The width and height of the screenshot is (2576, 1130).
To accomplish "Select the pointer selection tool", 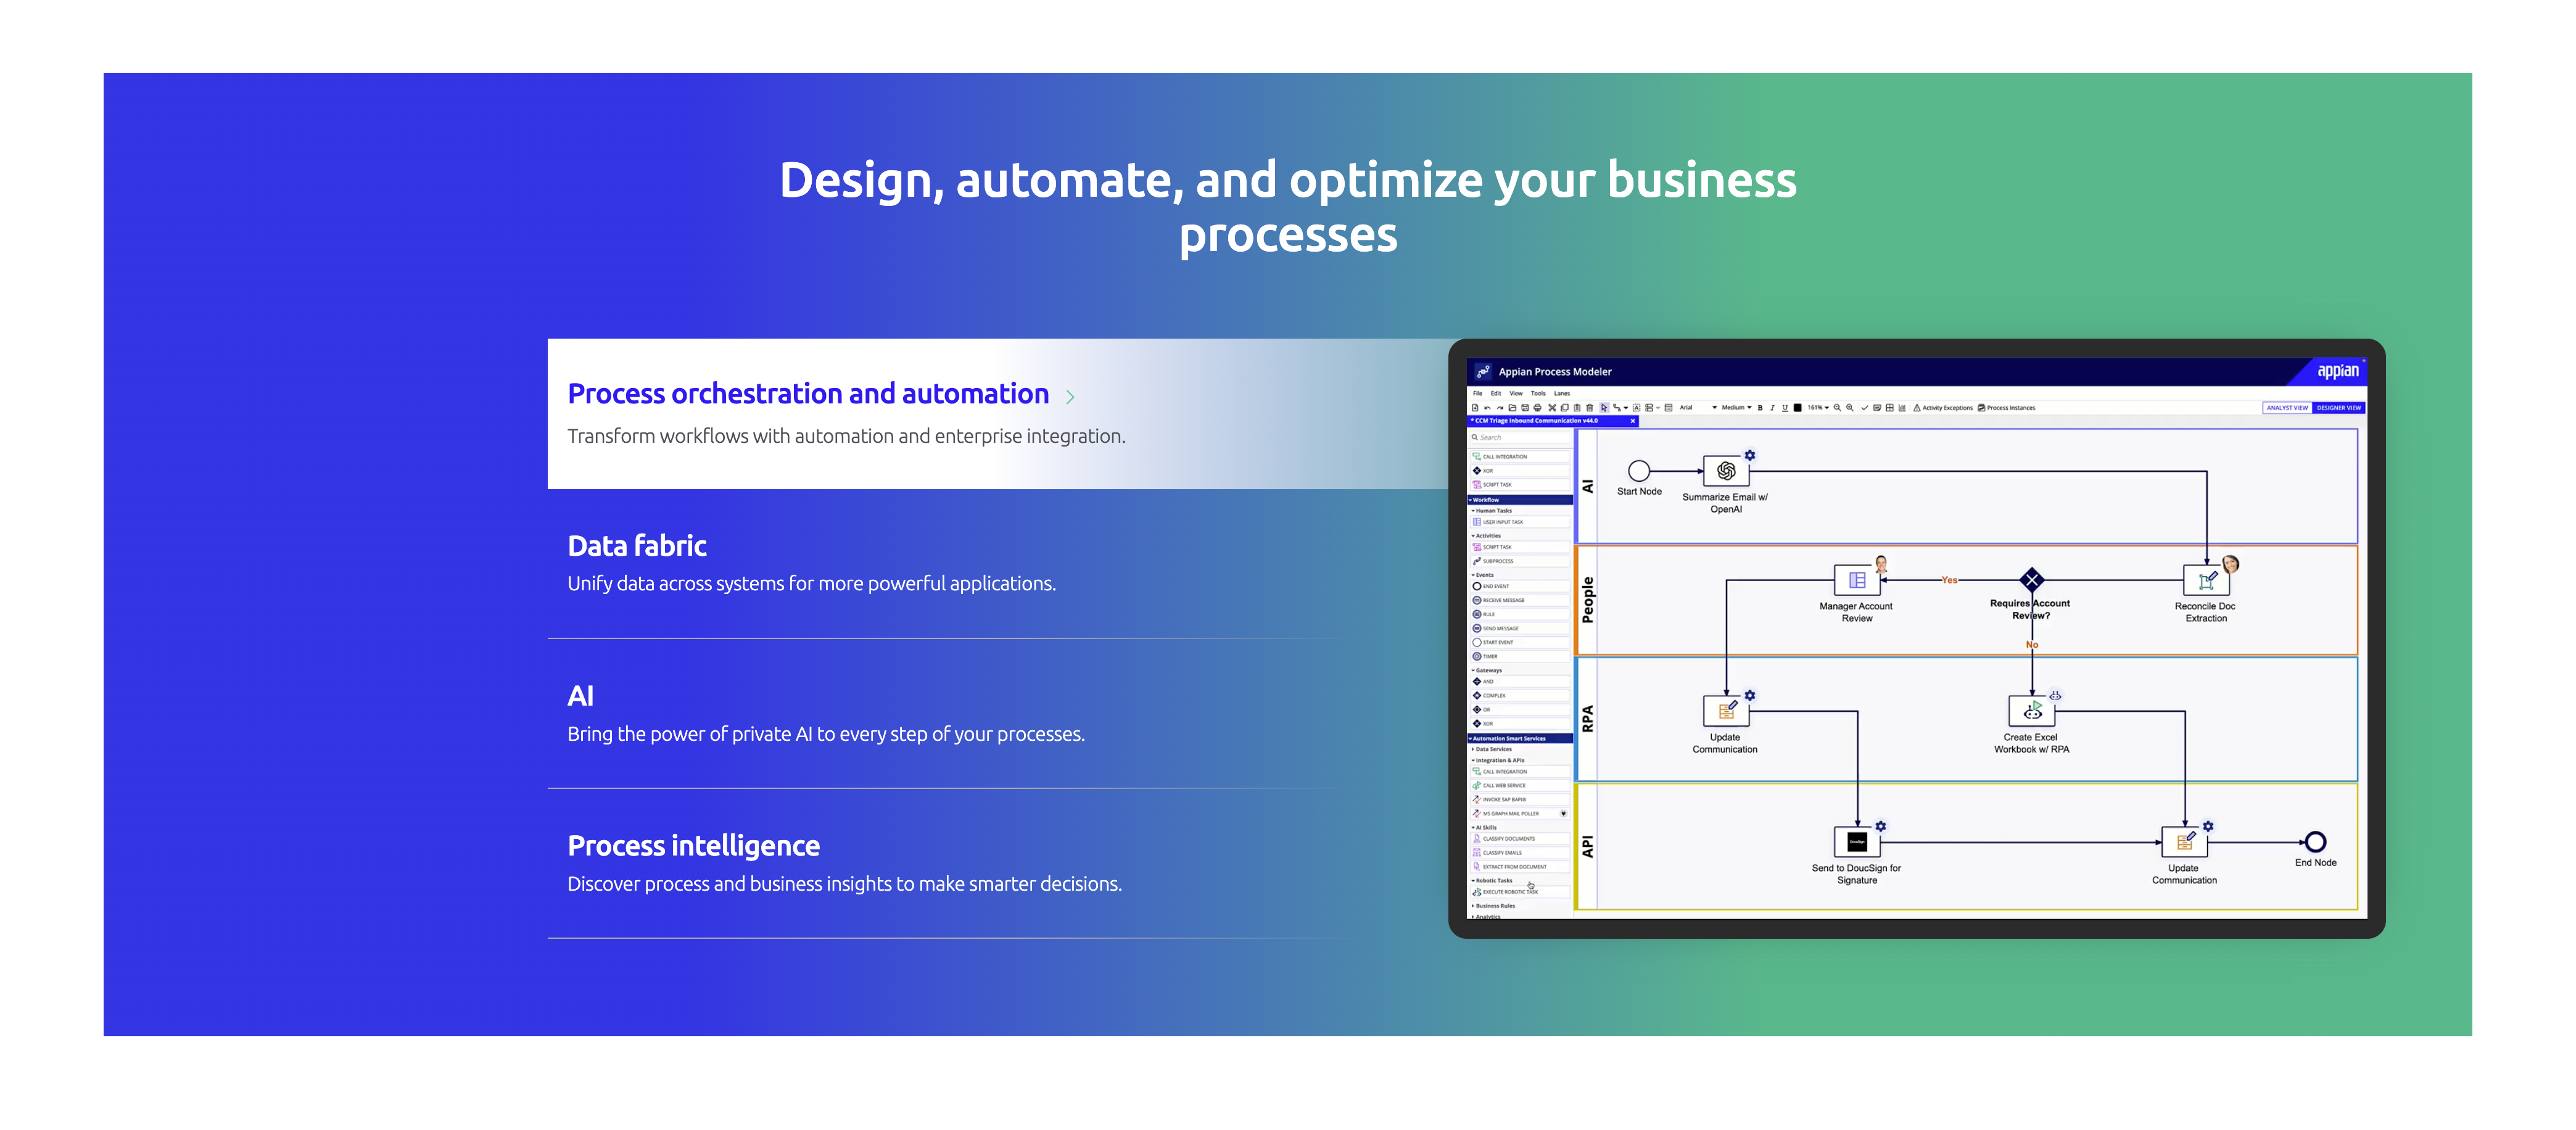I will coord(1605,408).
